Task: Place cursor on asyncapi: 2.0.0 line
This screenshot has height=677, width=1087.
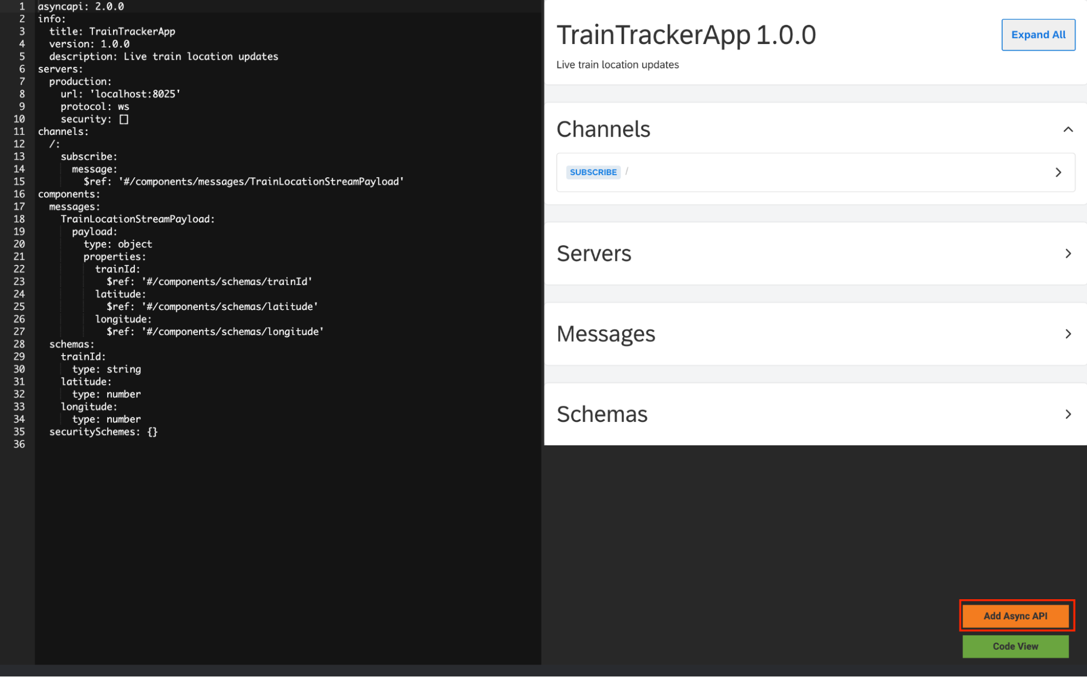Action: click(x=81, y=7)
